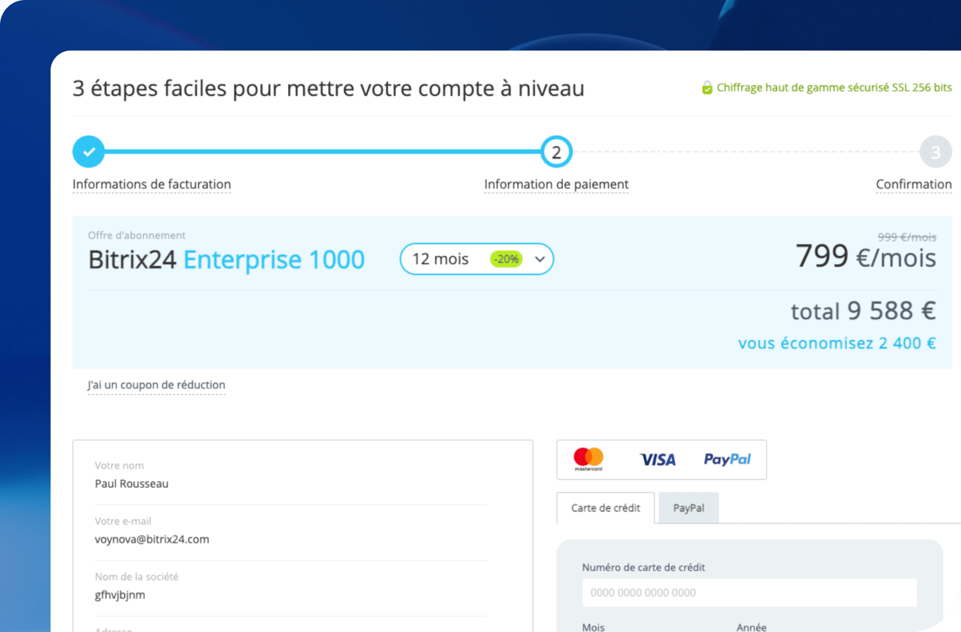This screenshot has width=961, height=632.
Task: Expand subscription period using chevron arrow
Action: (540, 259)
